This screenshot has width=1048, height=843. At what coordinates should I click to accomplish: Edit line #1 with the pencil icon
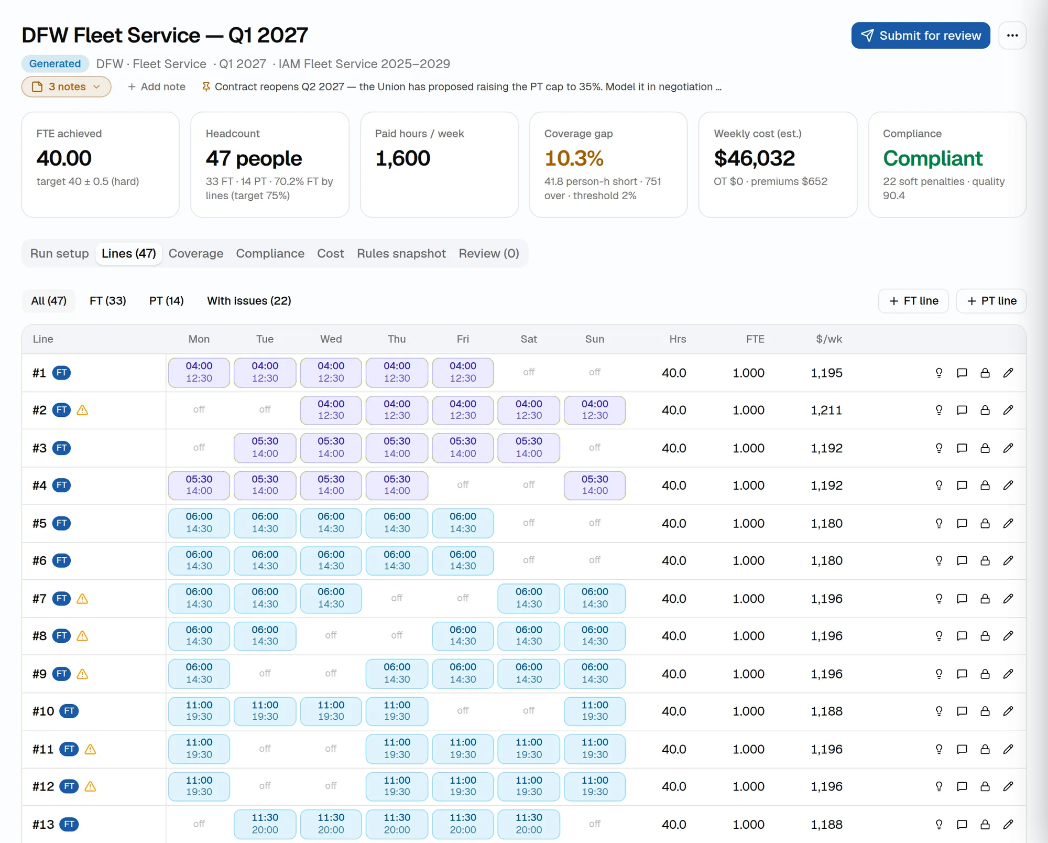tap(1008, 373)
